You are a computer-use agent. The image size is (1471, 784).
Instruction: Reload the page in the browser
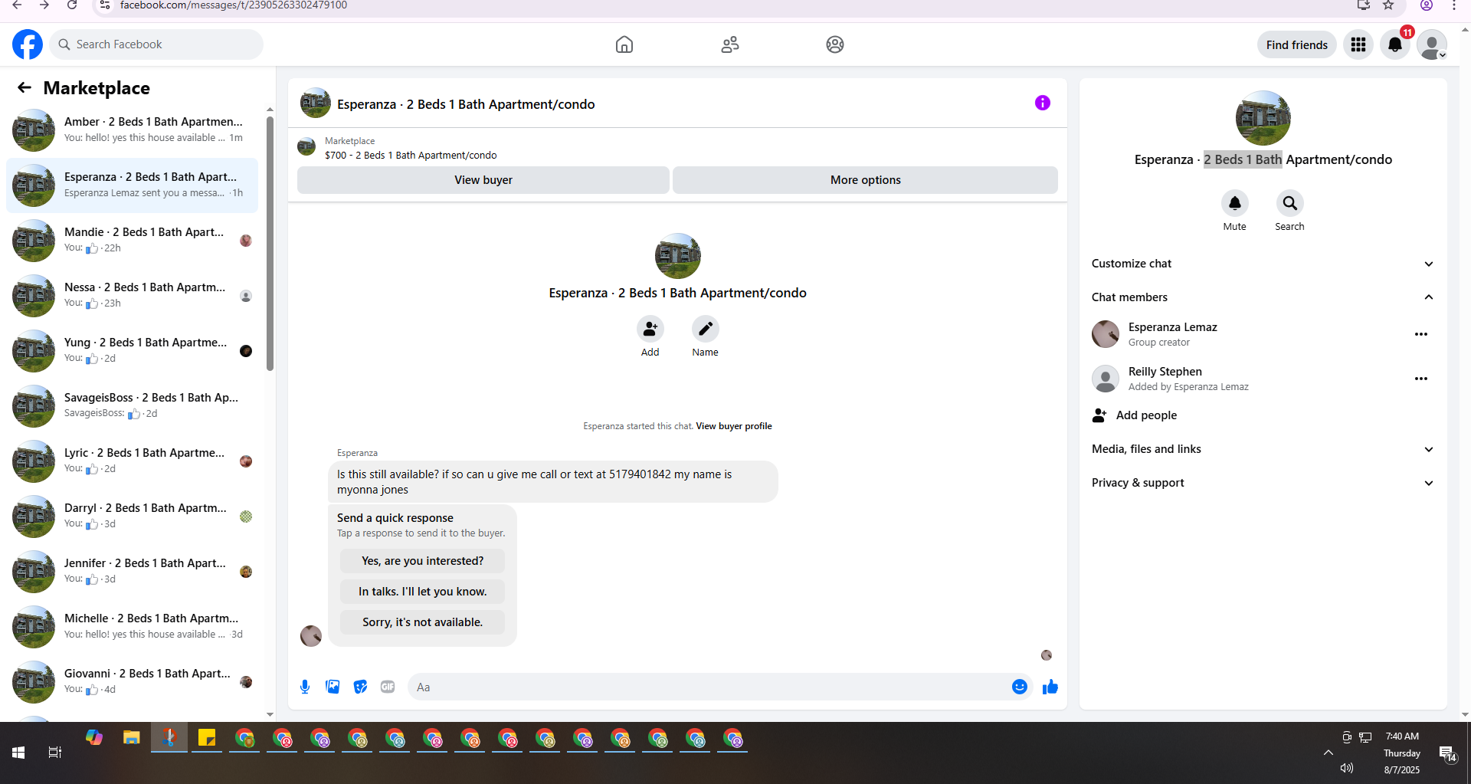pos(71,5)
